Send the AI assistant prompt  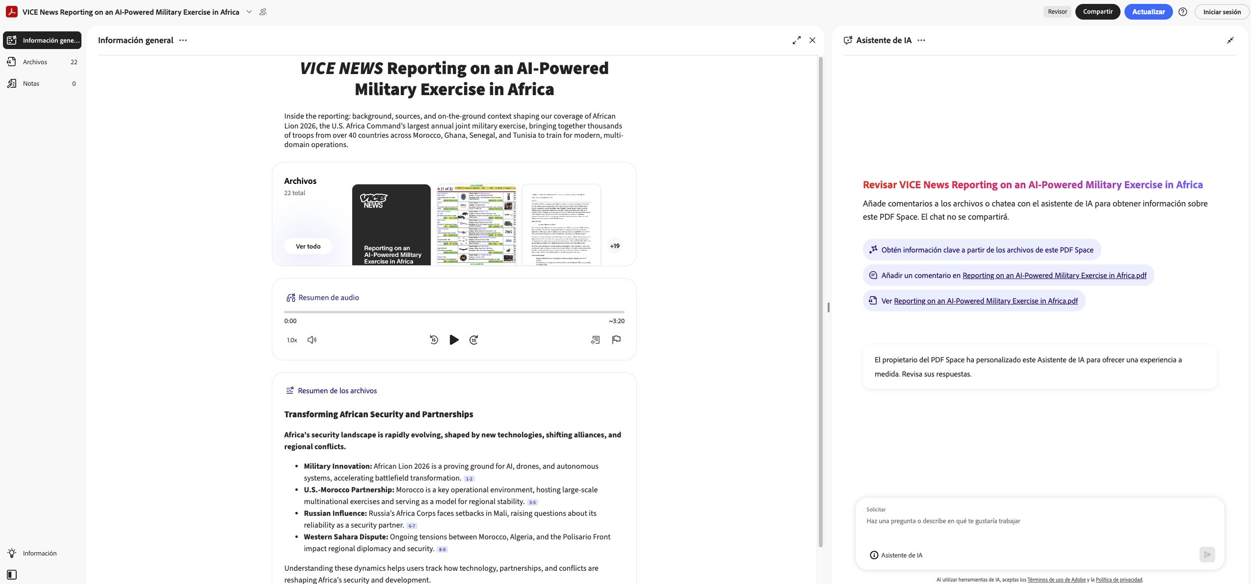(1207, 555)
